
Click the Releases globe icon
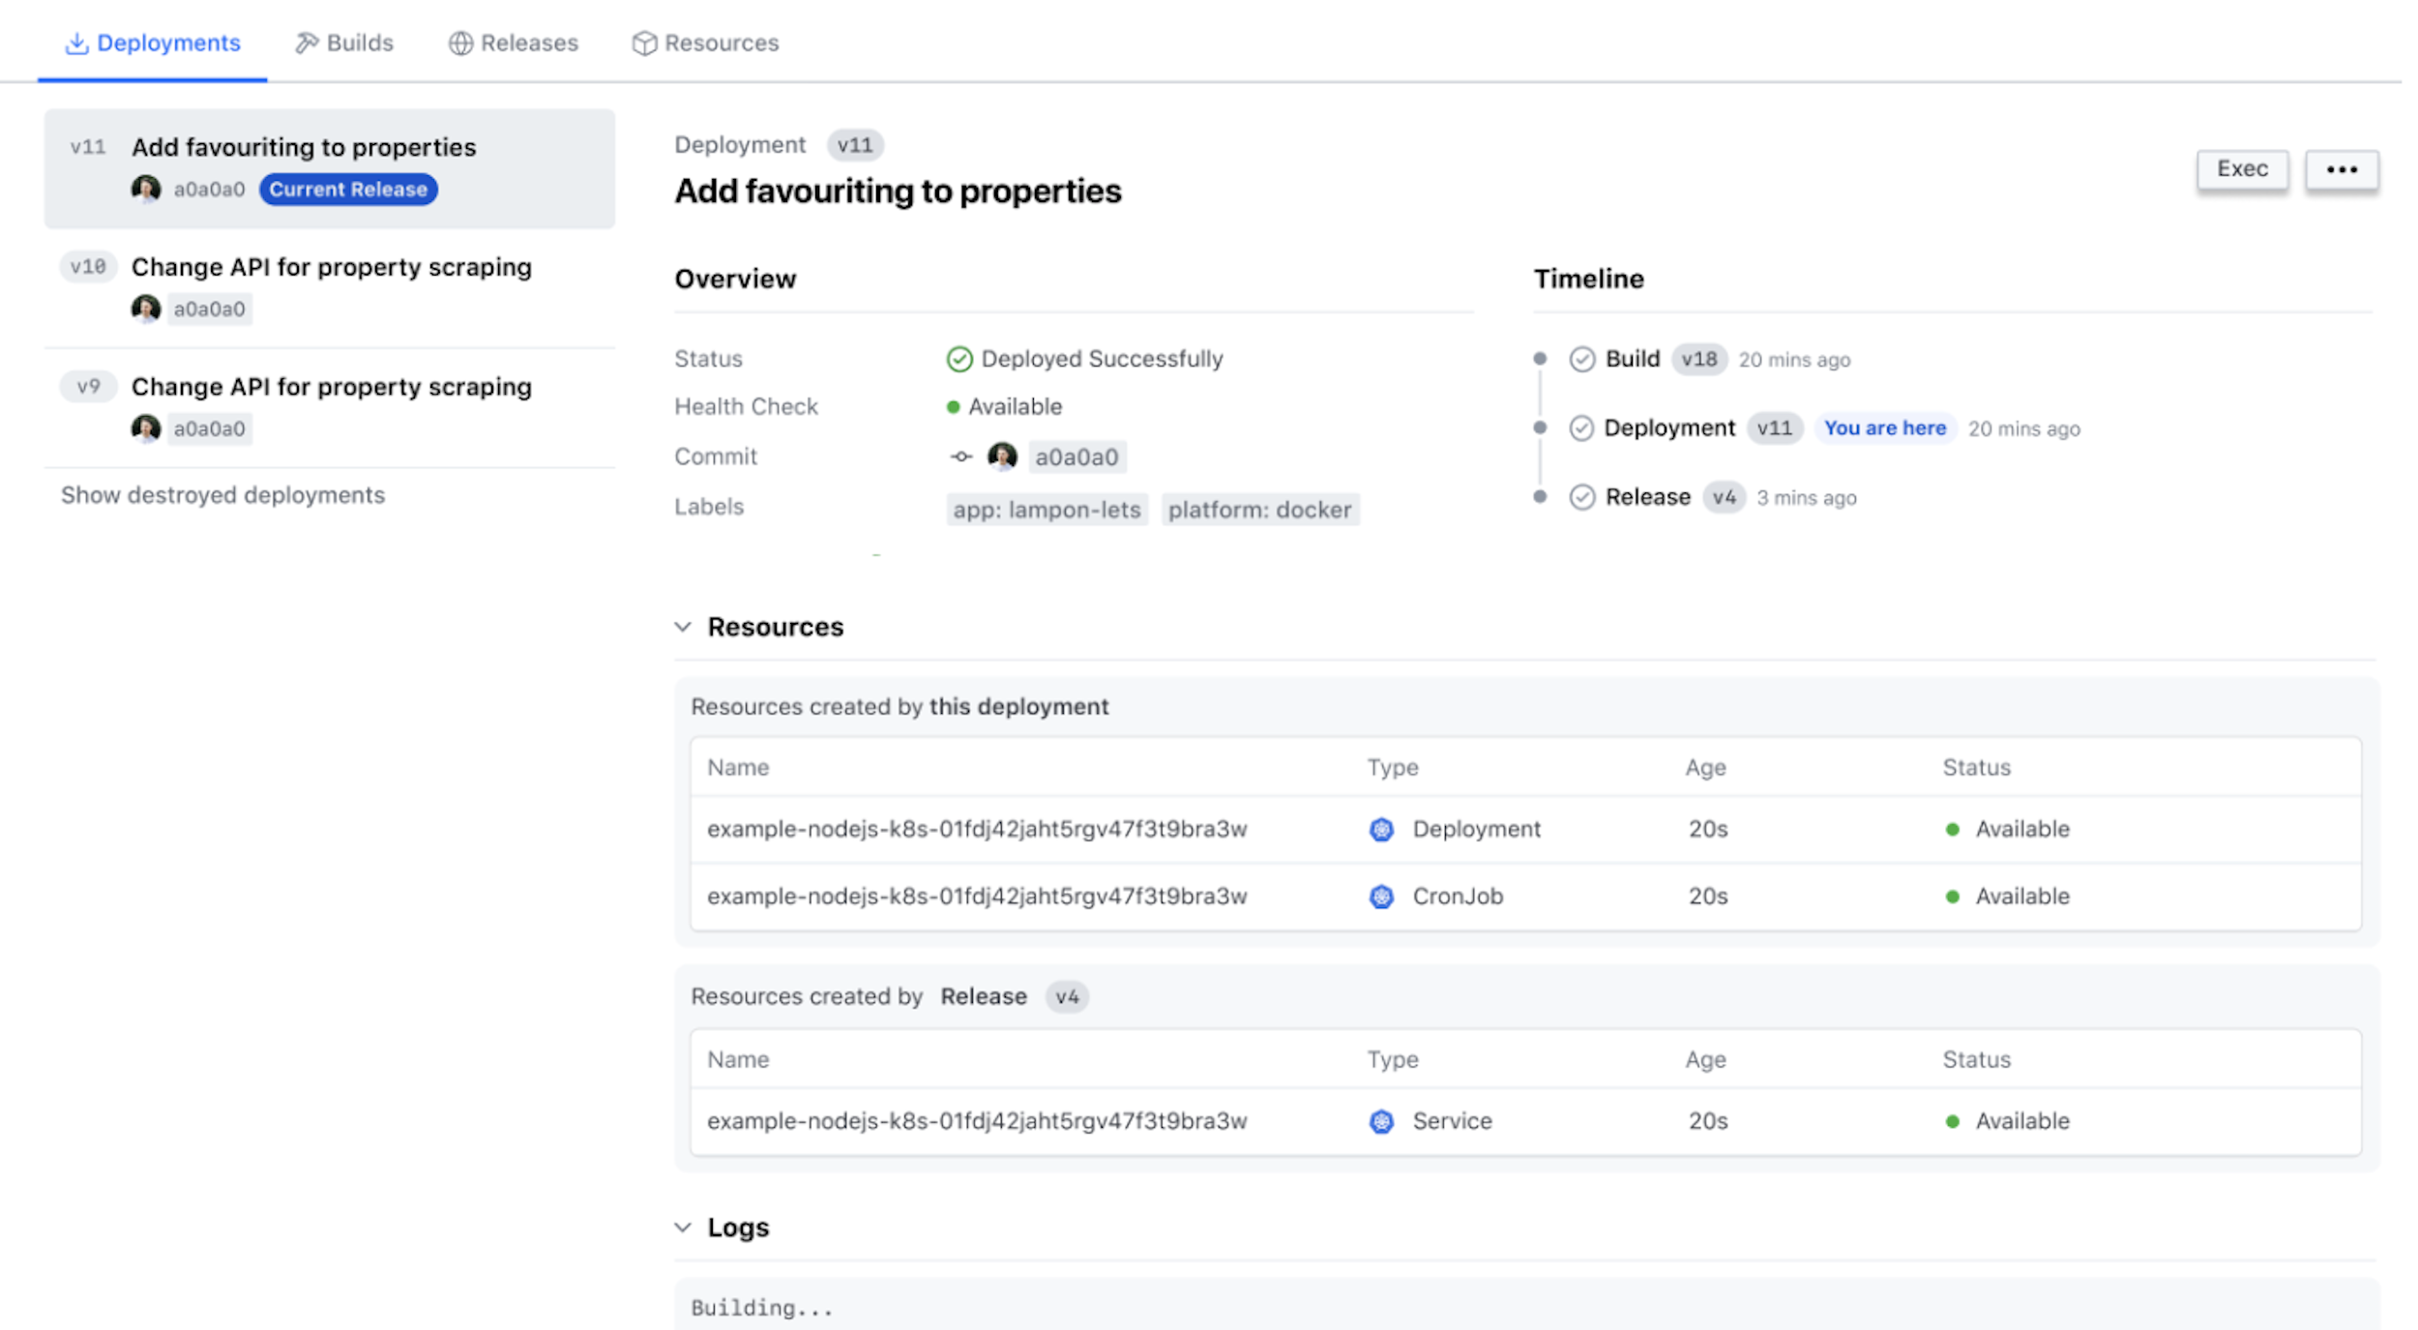[461, 42]
